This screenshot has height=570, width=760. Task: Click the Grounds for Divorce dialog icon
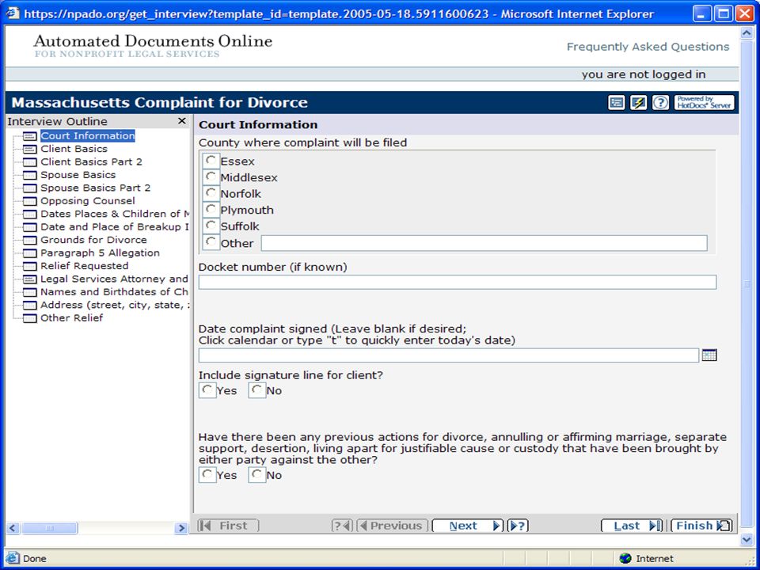[29, 241]
